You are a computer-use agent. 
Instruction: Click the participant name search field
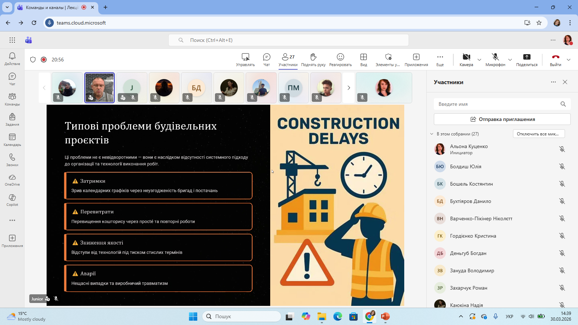point(497,104)
